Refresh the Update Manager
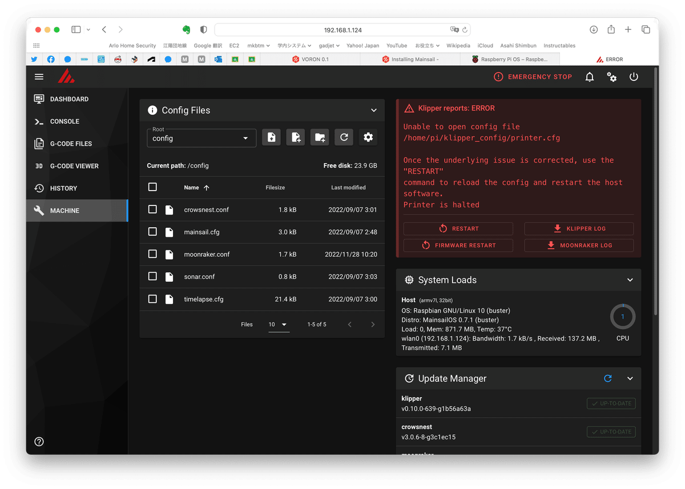 point(608,378)
